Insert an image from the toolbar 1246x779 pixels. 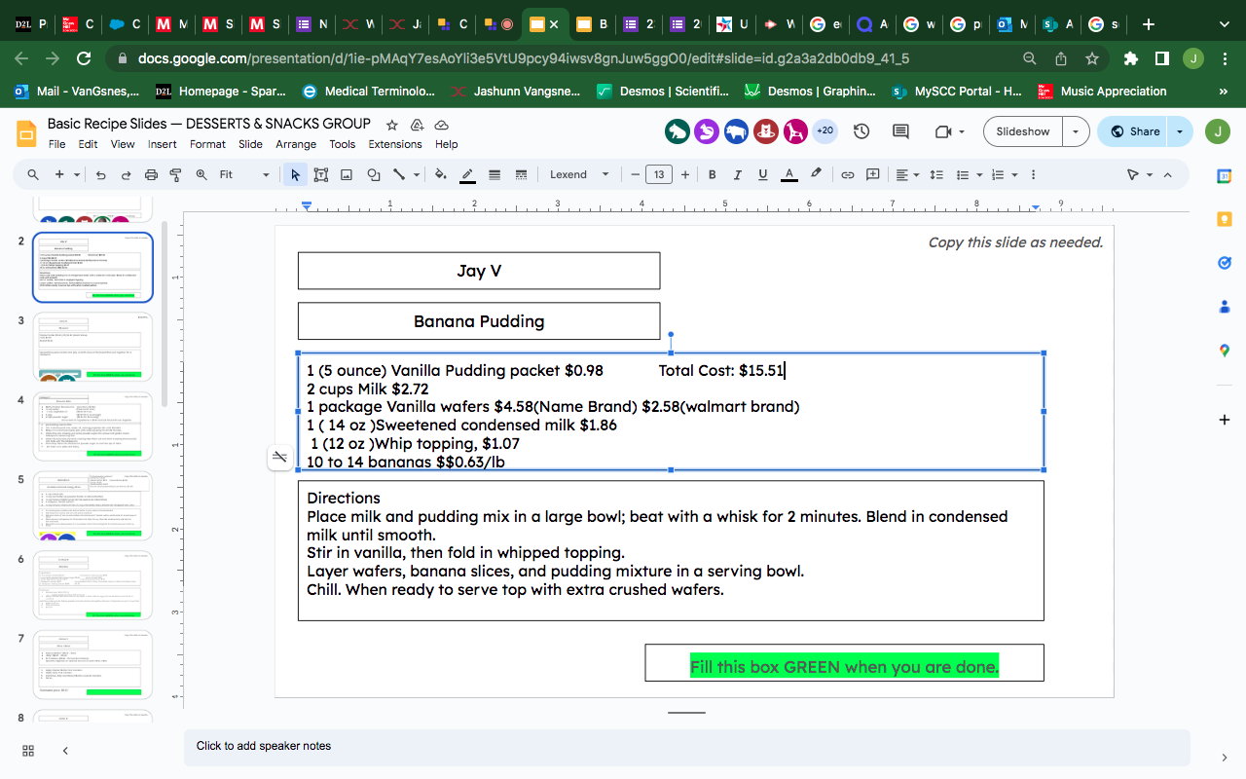tap(347, 174)
